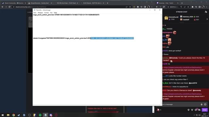Open the Redigera menu in Notepad

[40, 13]
